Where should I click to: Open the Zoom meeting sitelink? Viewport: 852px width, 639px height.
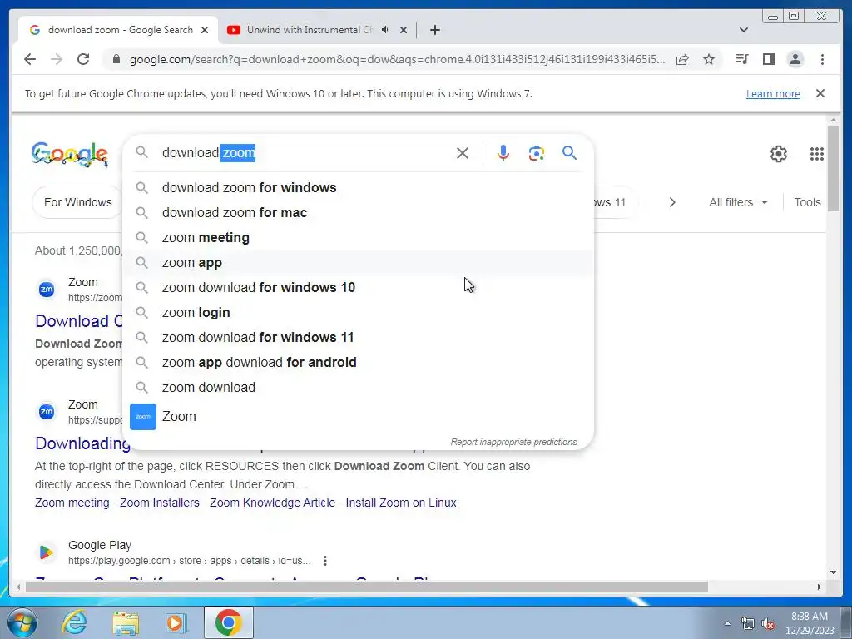coord(72,503)
